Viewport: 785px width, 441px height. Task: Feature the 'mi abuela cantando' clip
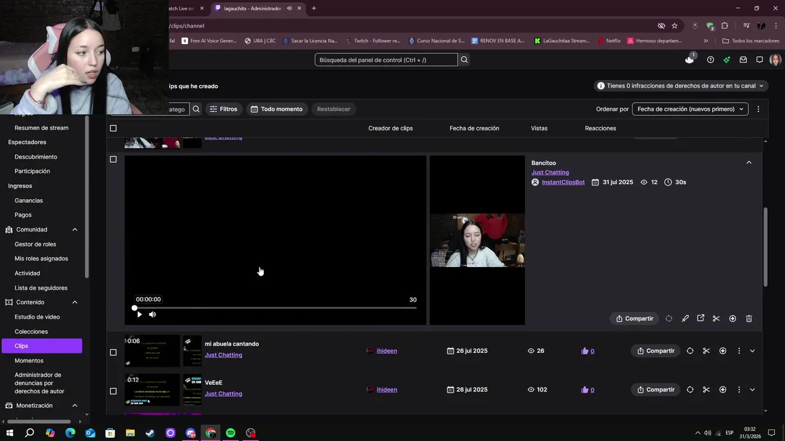pyautogui.click(x=722, y=351)
